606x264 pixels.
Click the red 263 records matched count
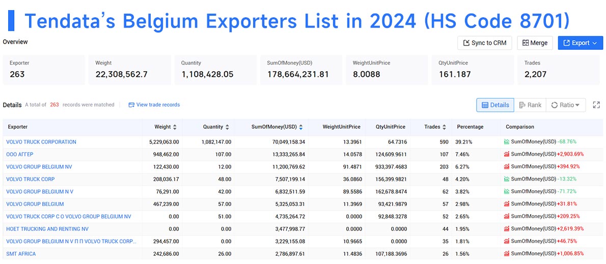[x=54, y=105]
